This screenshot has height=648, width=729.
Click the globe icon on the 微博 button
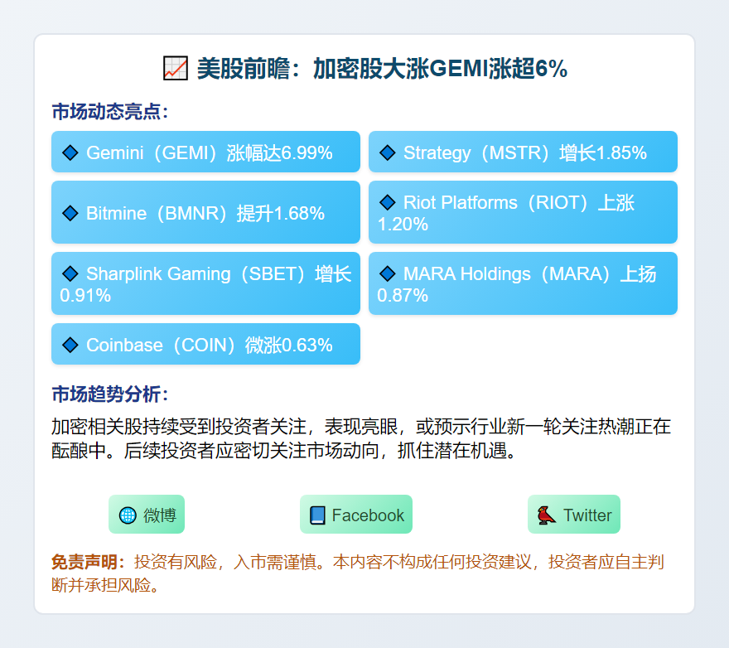[x=128, y=515]
